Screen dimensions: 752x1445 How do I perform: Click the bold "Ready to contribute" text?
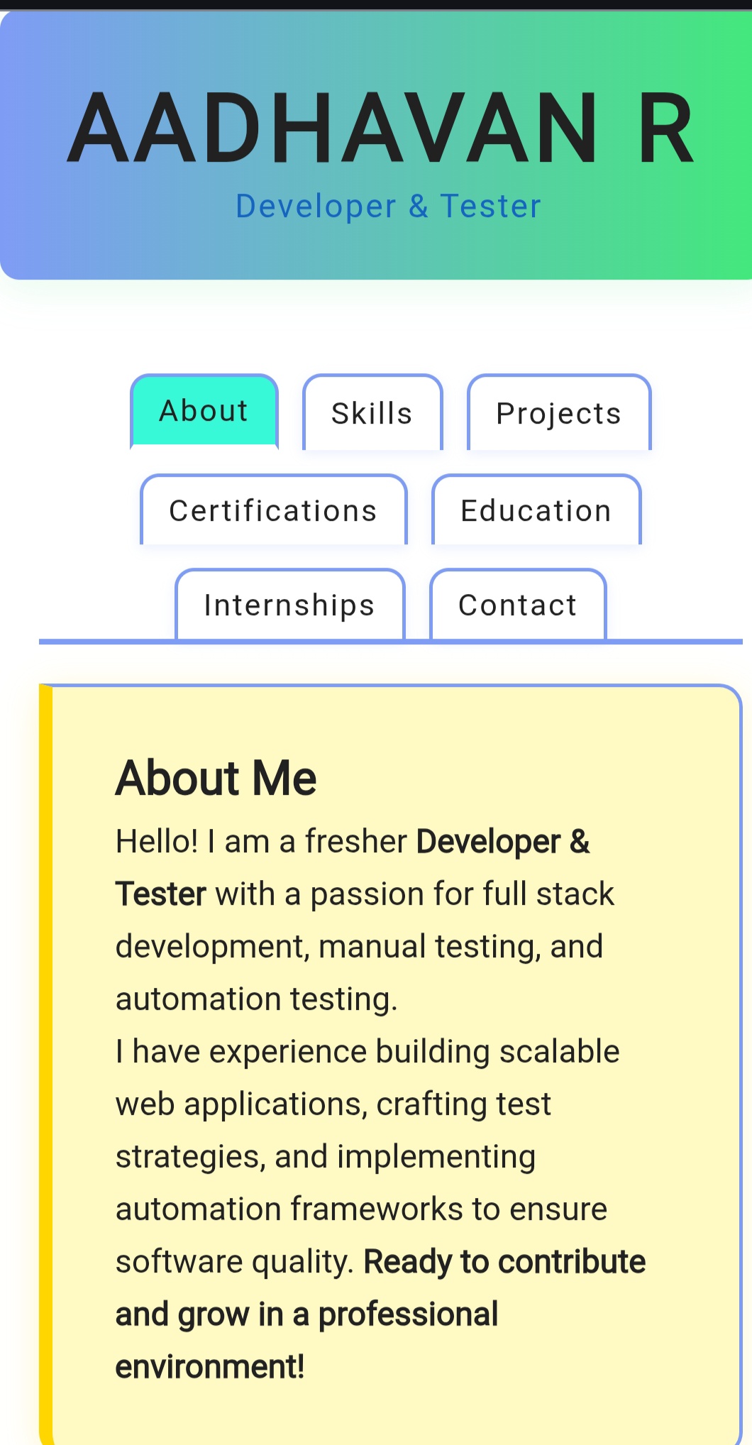(504, 1262)
